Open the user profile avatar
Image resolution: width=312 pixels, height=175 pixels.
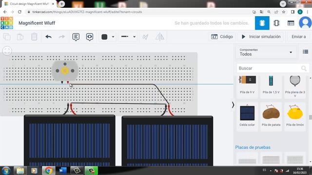click(x=305, y=23)
